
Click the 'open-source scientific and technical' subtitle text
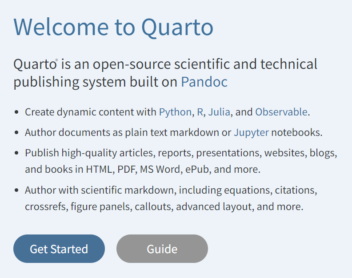click(205, 64)
